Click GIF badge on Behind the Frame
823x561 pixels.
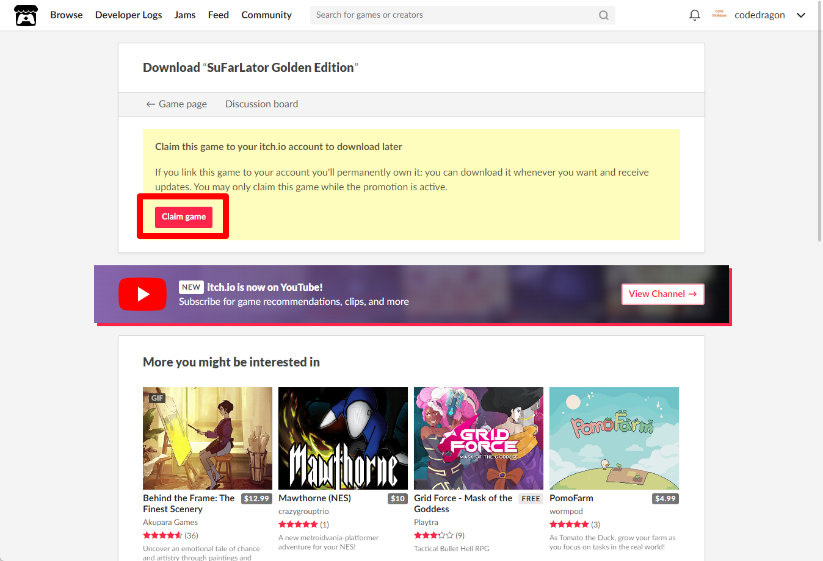click(158, 398)
